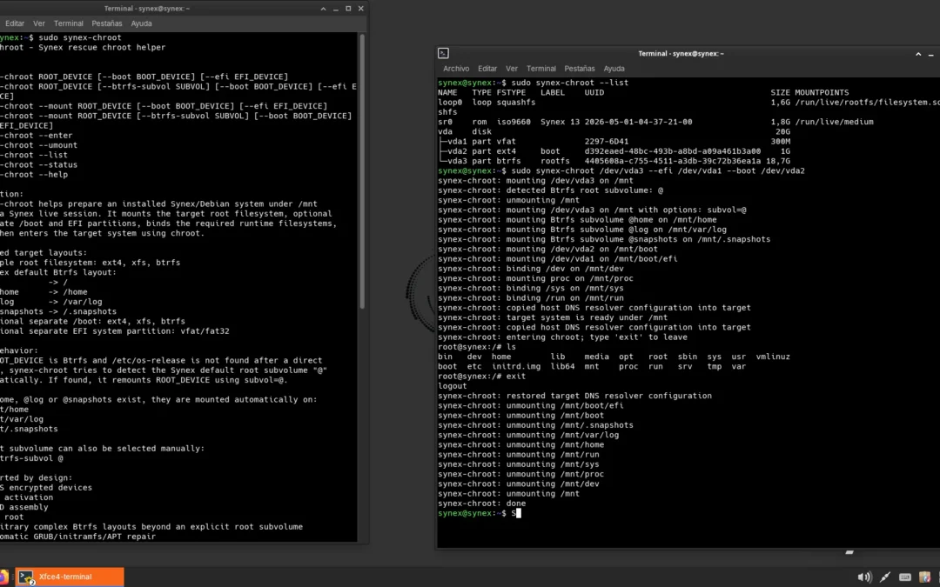Click 'target system is ready under /mnt' line
This screenshot has height=587, width=940.
point(553,318)
